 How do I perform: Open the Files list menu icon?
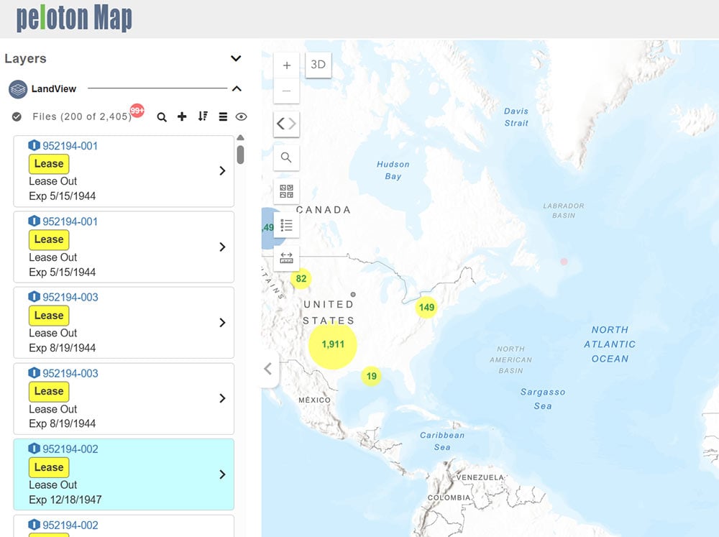(x=223, y=116)
